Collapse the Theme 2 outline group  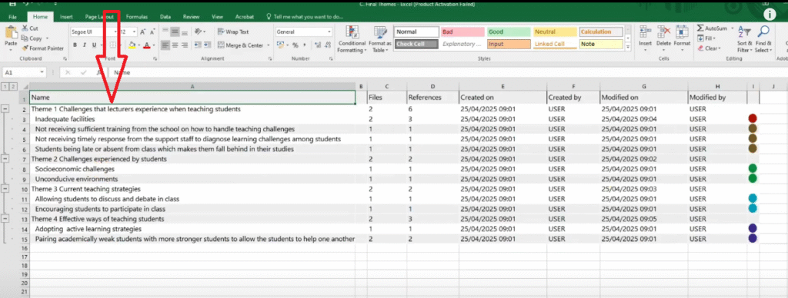click(5, 158)
